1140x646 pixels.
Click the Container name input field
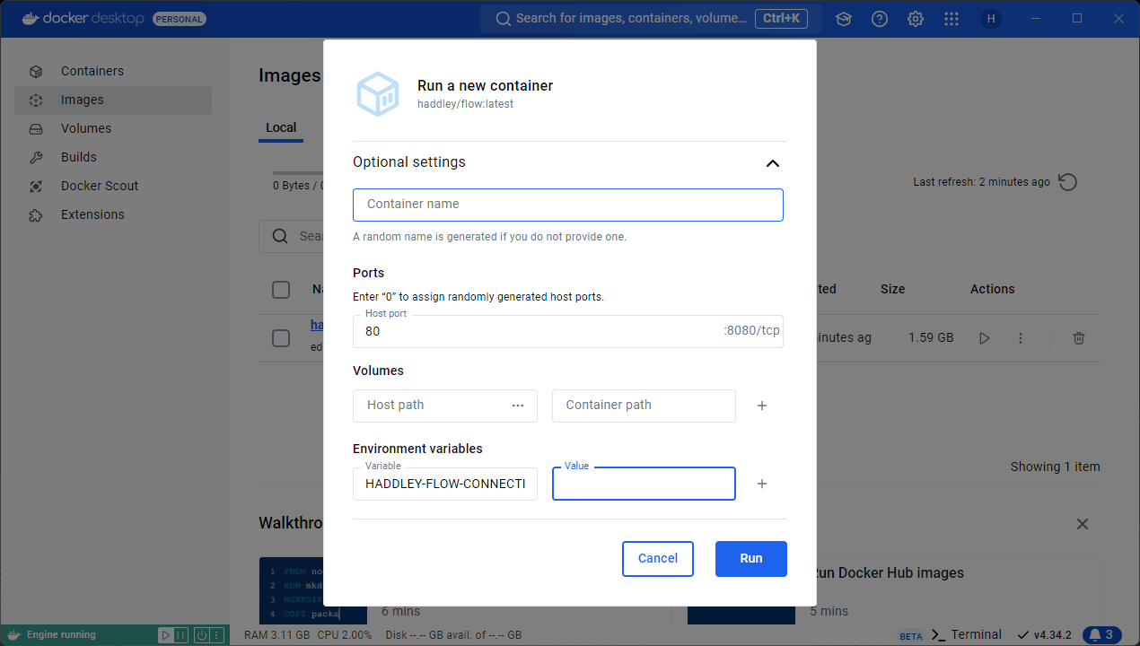567,205
